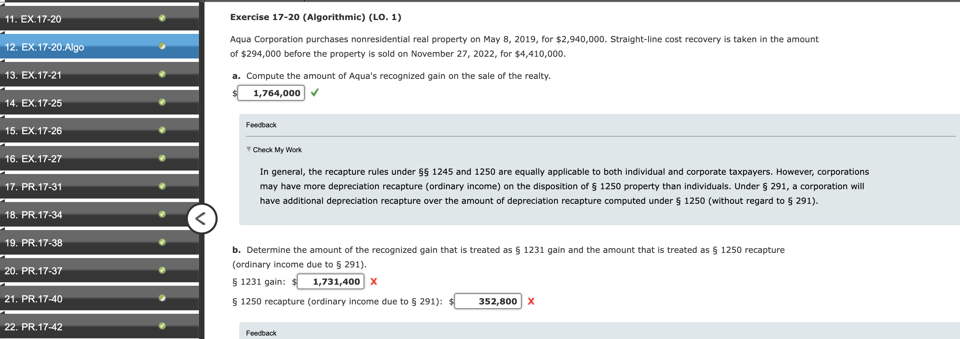960x339 pixels.
Task: Toggle the completion indicator on 19. PR.17-38
Action: point(162,242)
